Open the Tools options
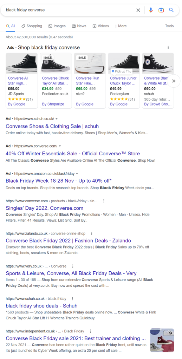Image resolution: width=182 pixels, height=359 pixels. pyautogui.click(x=169, y=26)
